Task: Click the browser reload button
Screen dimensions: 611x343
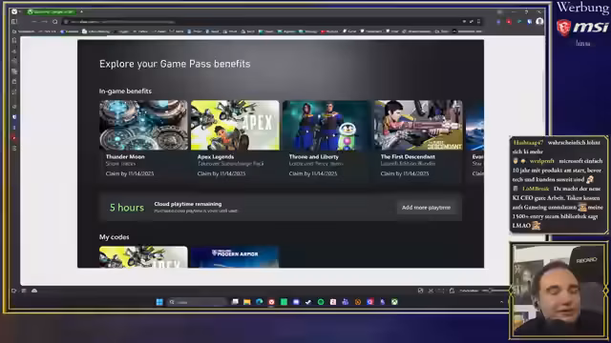Action: pos(55,22)
